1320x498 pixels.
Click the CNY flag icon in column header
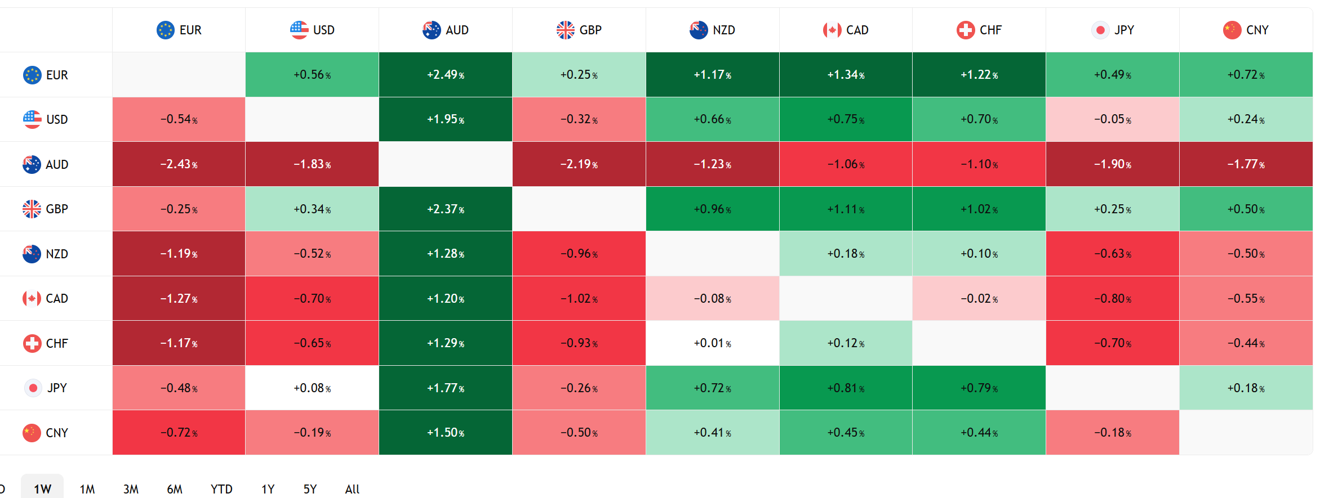point(1232,30)
